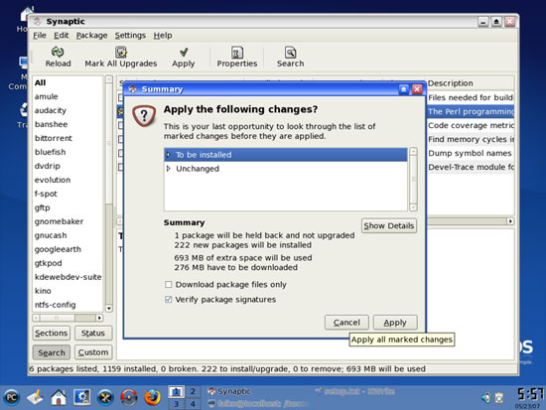Enable Download package files only checkbox

coord(169,285)
